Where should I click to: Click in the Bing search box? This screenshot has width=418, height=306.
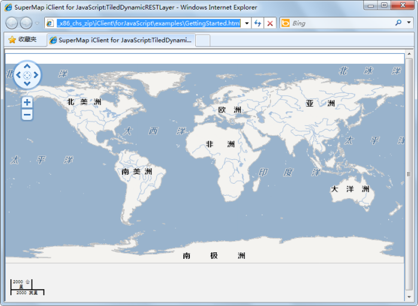[x=340, y=23]
